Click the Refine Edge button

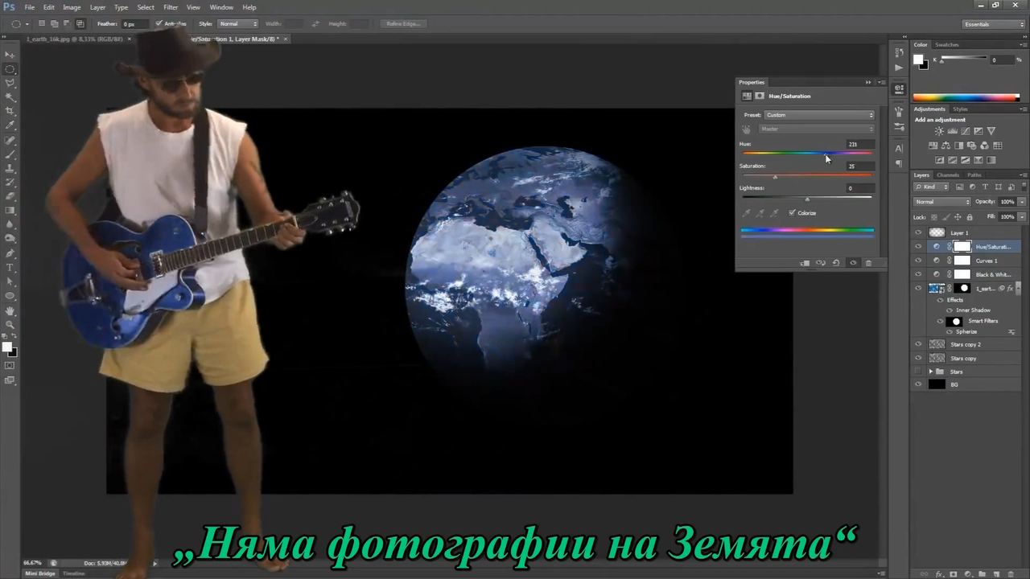(x=403, y=24)
